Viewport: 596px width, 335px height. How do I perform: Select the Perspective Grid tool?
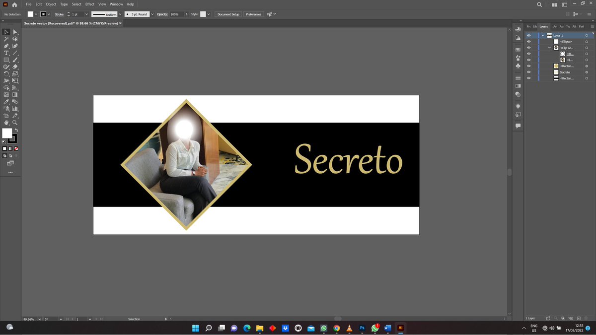(x=15, y=87)
